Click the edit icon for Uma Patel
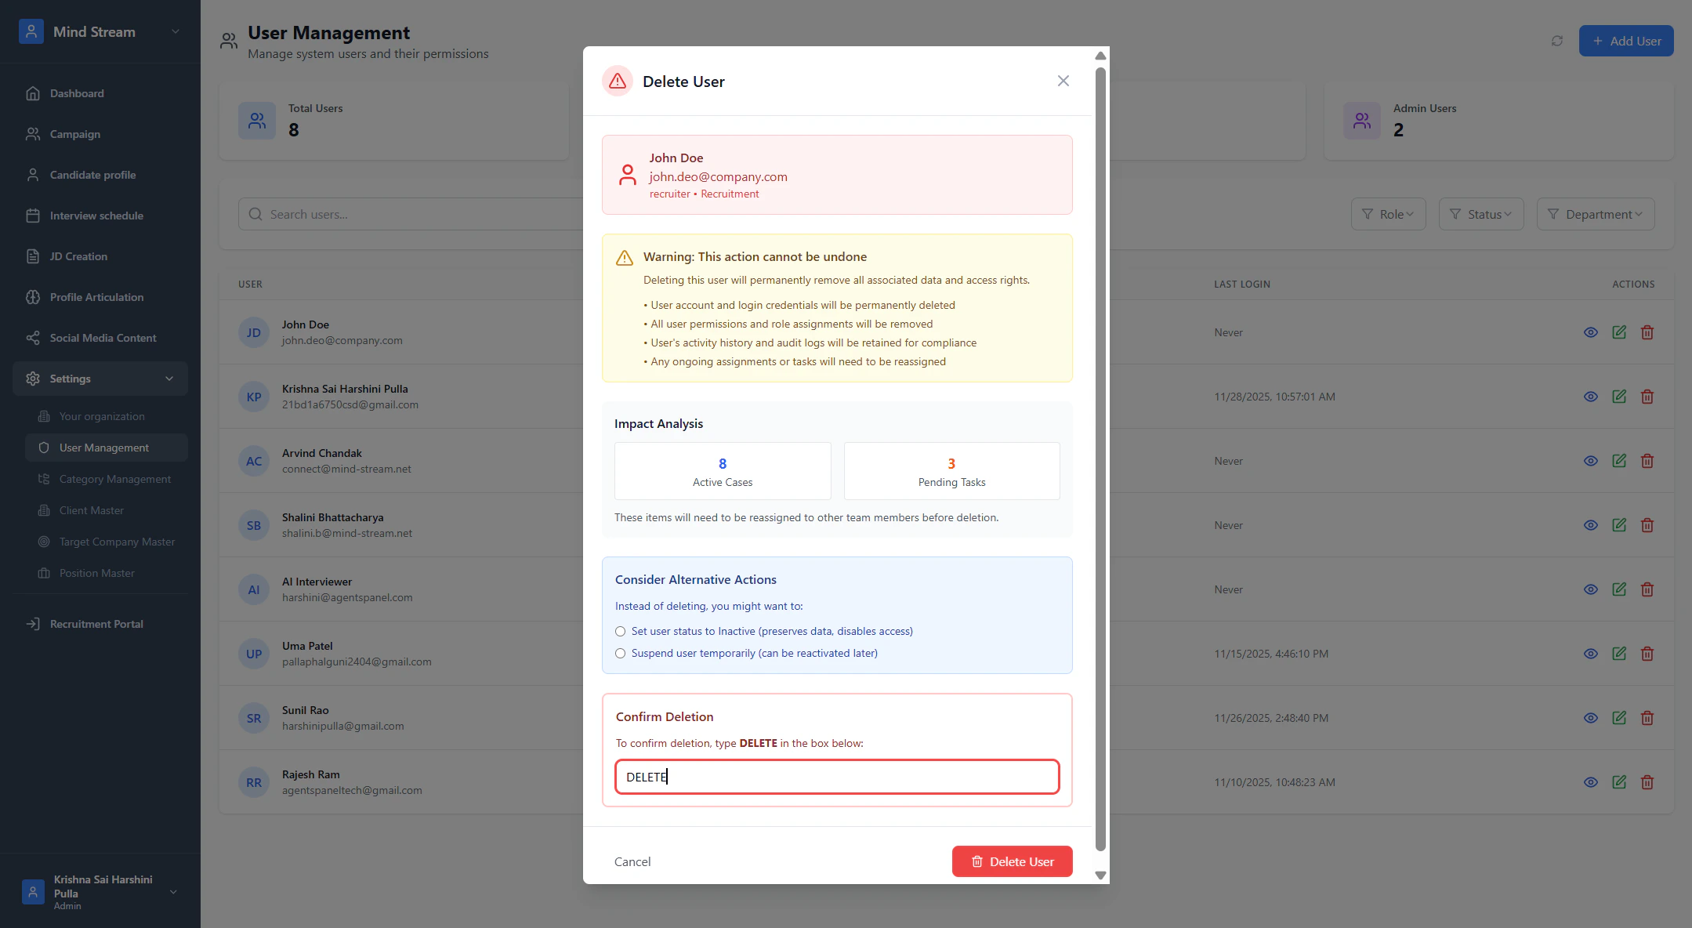 [1619, 654]
